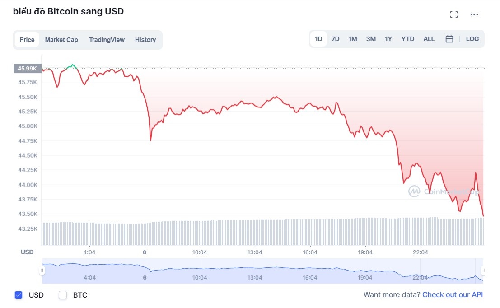Switch to the History tab
The width and height of the screenshot is (500, 308).
coord(145,40)
